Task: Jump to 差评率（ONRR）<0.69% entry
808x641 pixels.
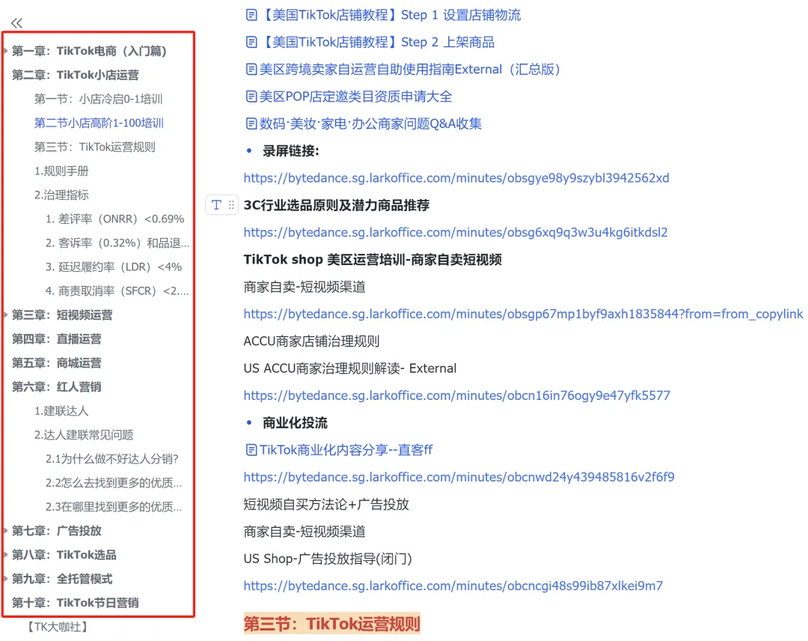Action: (x=115, y=219)
